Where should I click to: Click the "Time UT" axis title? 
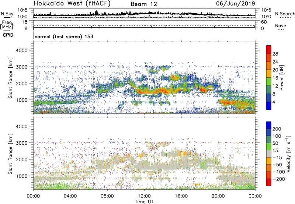coord(144,202)
